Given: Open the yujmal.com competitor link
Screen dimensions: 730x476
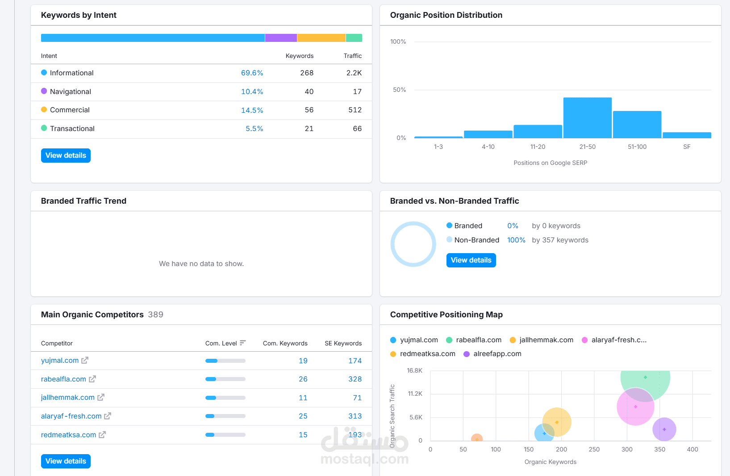Looking at the screenshot, I should coord(60,361).
